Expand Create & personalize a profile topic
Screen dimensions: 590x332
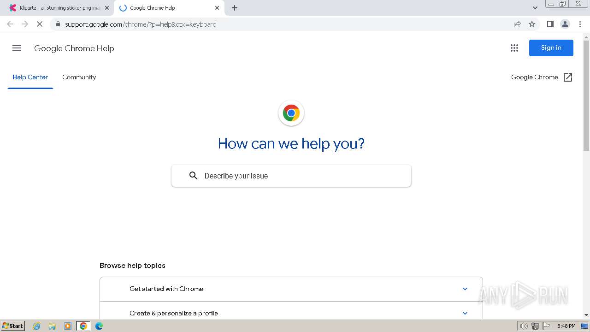[x=291, y=313]
